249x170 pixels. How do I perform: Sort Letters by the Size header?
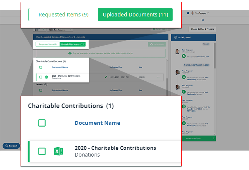click(x=140, y=90)
